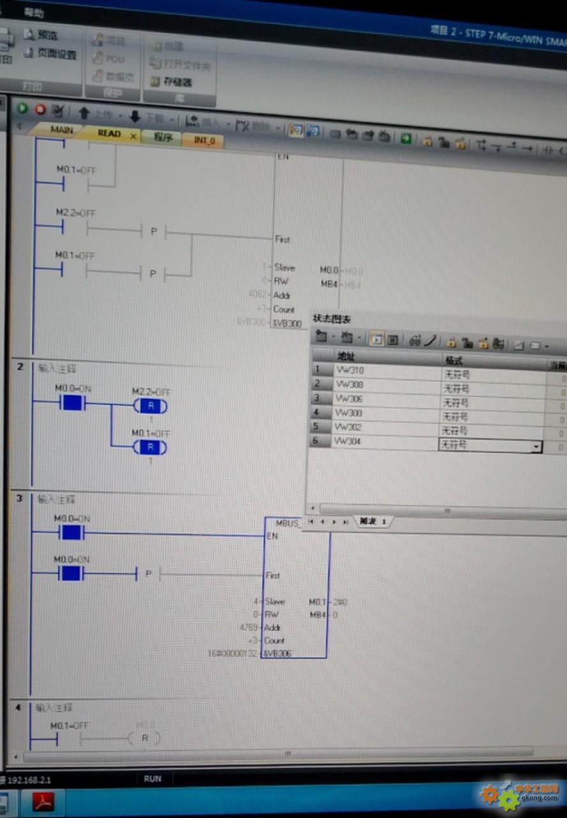This screenshot has height=818, width=567.
Task: Click the Force (yellow lock) icon in status chart
Action: [451, 343]
